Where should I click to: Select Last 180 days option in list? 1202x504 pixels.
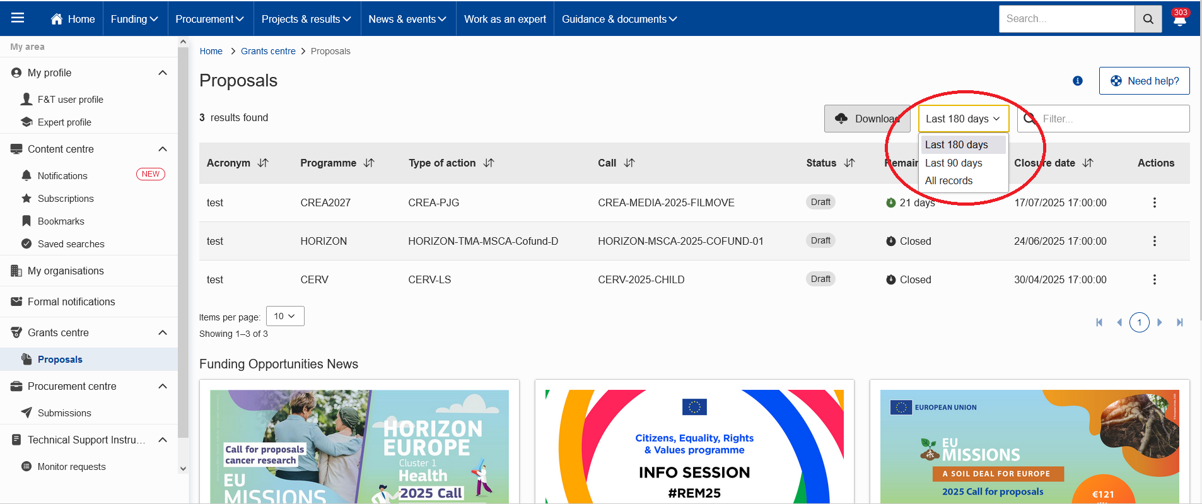click(x=963, y=144)
